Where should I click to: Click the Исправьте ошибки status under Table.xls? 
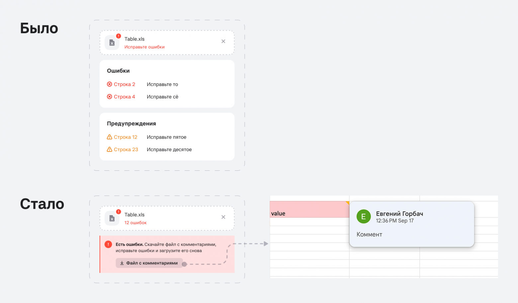tap(144, 47)
